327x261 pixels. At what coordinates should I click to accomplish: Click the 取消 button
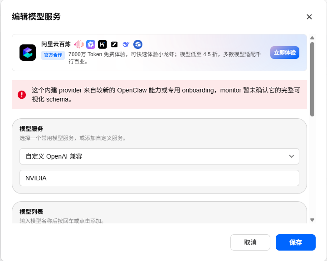tap(250, 242)
